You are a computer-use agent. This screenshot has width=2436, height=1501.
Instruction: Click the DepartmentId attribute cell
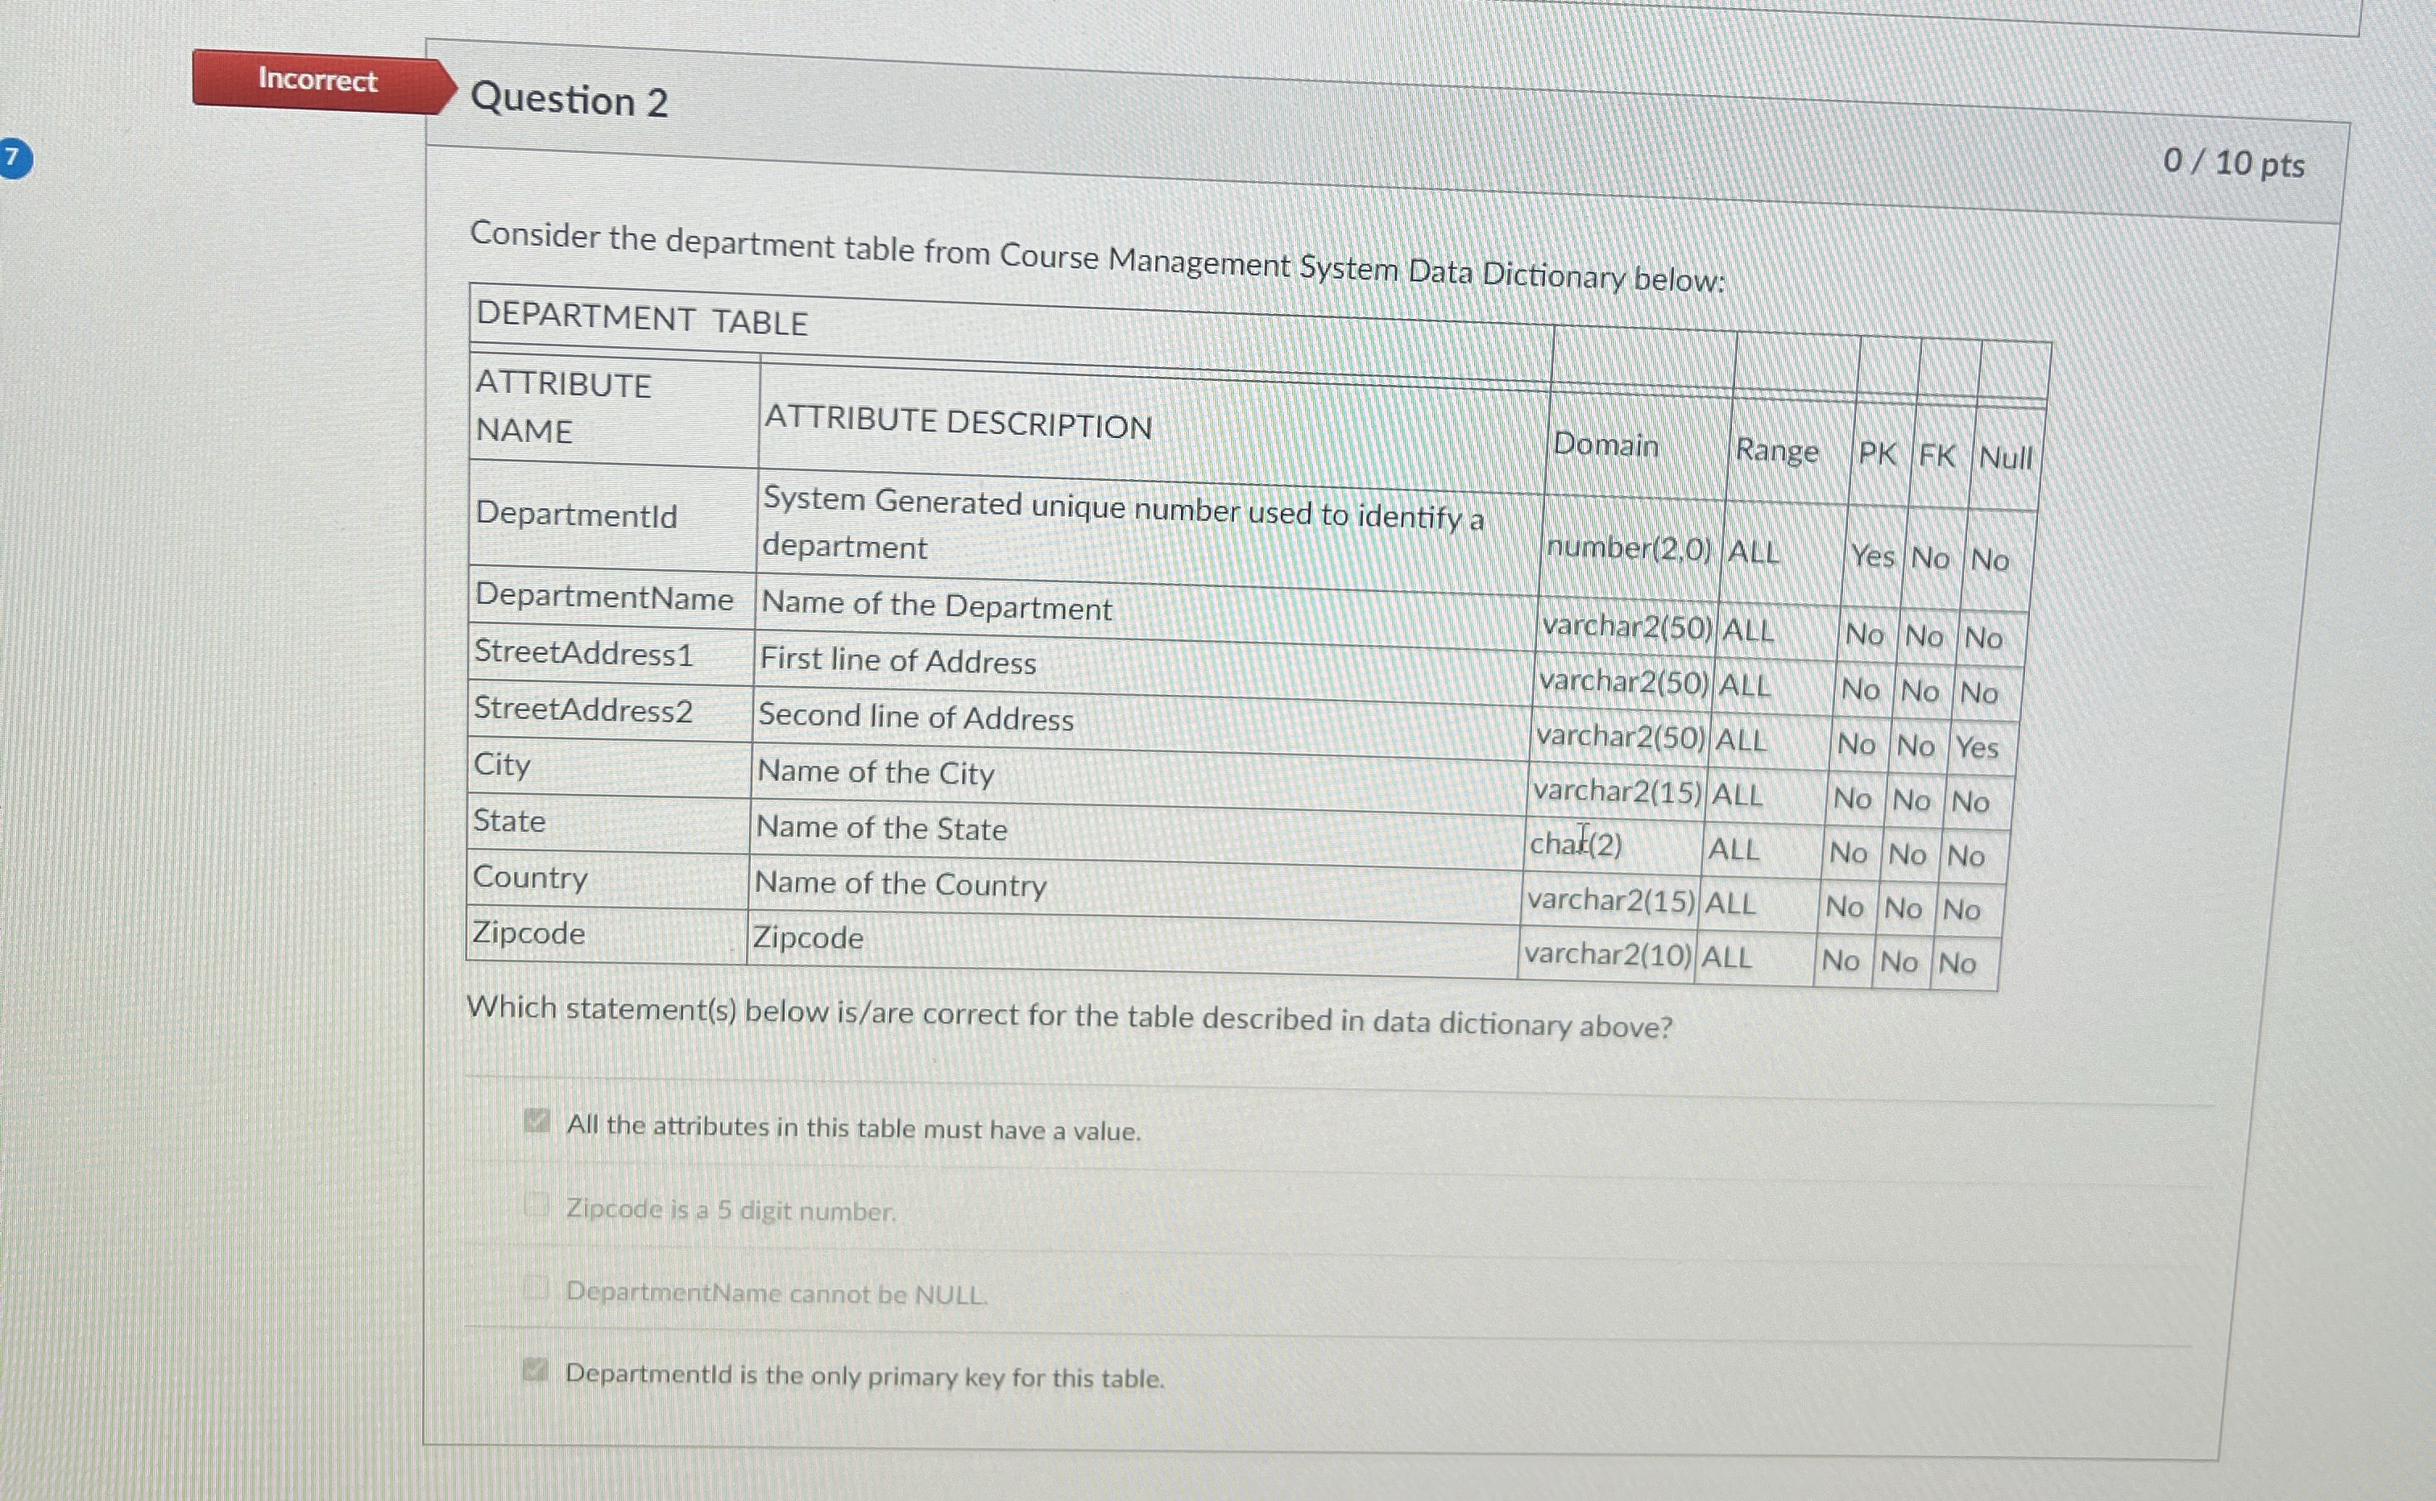coord(576,515)
